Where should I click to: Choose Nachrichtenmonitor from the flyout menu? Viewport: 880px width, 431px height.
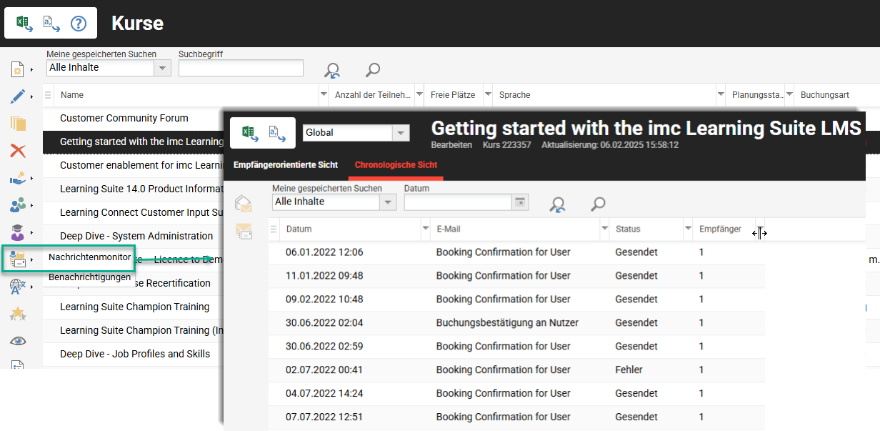[89, 257]
